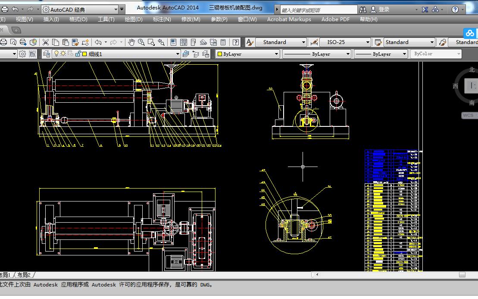Click the Zoom Previous icon
This screenshot has width=478, height=299.
click(x=161, y=42)
